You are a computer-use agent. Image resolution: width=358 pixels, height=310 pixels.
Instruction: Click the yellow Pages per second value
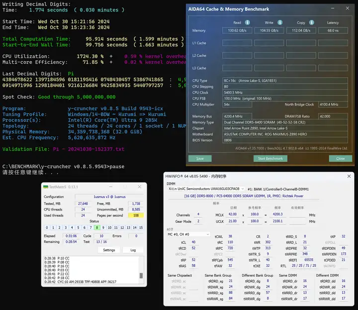tap(136, 215)
